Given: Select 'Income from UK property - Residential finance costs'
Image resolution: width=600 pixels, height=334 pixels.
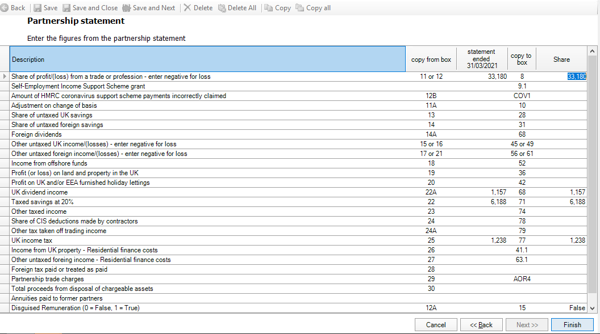Looking at the screenshot, I should point(84,250).
